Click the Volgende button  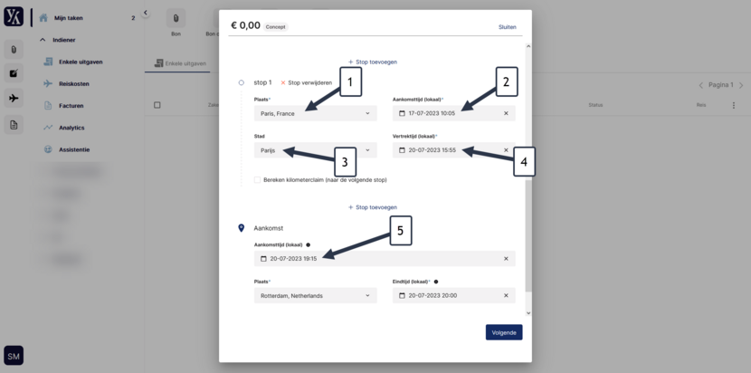[x=504, y=332]
